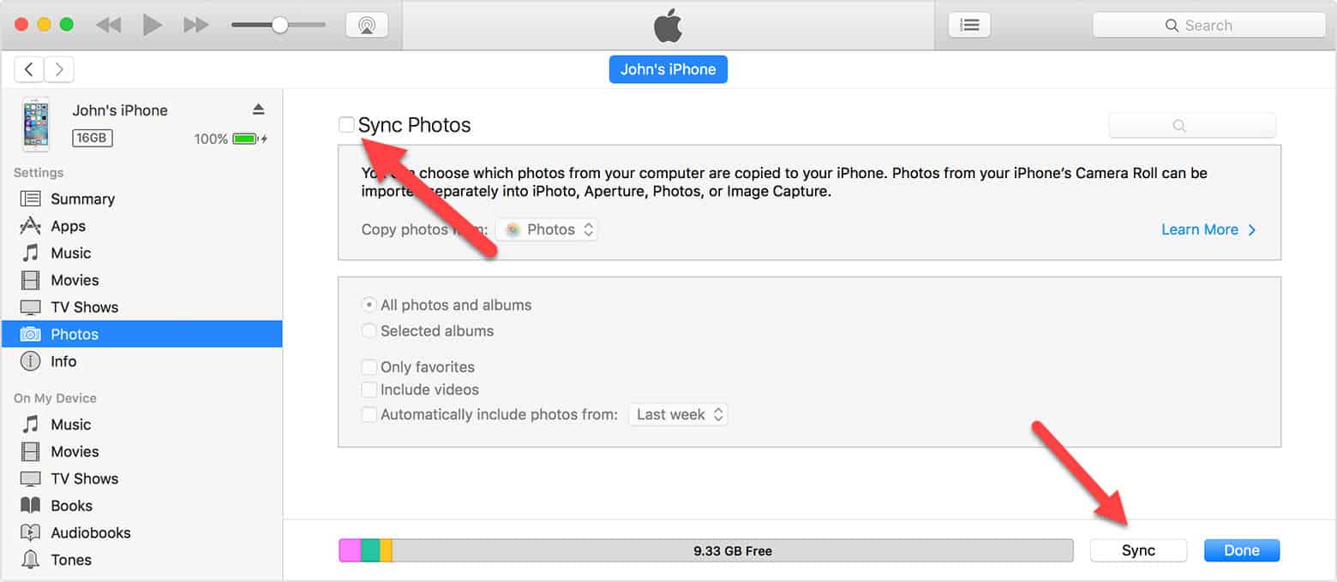Check the Only favorites option
Viewport: 1337px width, 582px height.
coord(369,367)
